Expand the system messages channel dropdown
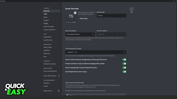This screenshot has height=99, width=177. coord(96,52)
